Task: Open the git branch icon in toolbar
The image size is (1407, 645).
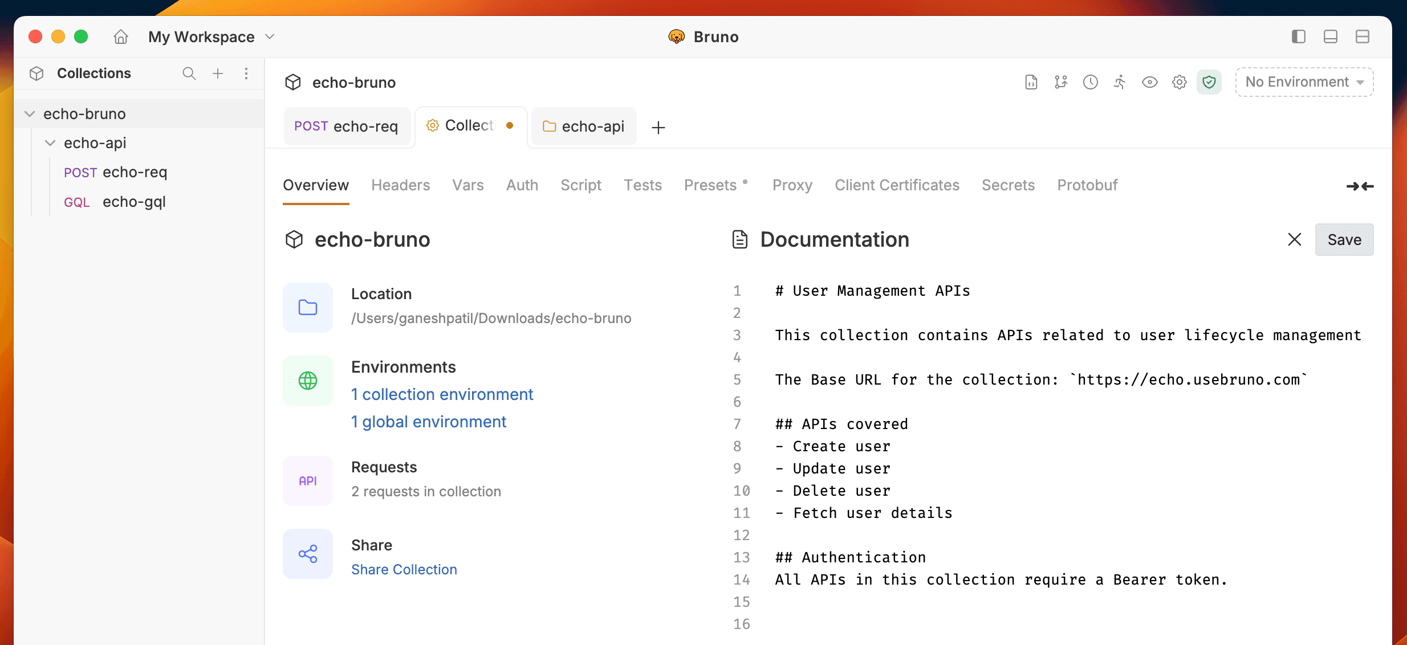Action: pyautogui.click(x=1061, y=82)
